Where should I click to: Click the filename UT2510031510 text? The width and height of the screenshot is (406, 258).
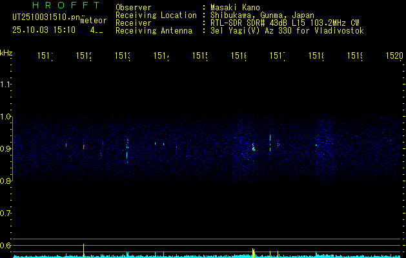[x=46, y=17]
